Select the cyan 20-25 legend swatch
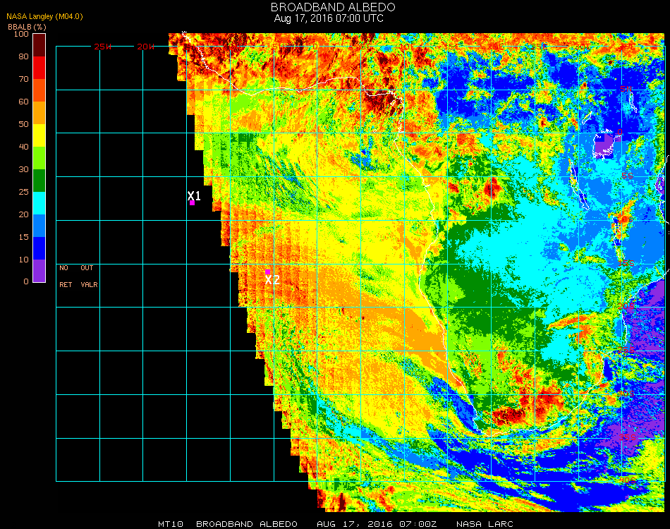This screenshot has height=529, width=670. pyautogui.click(x=39, y=203)
